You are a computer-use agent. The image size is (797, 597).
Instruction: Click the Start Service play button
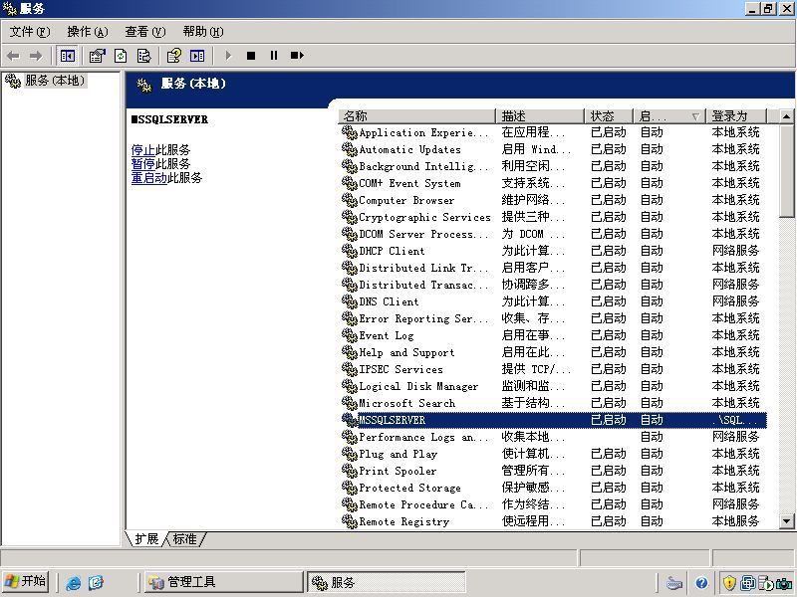(x=228, y=56)
